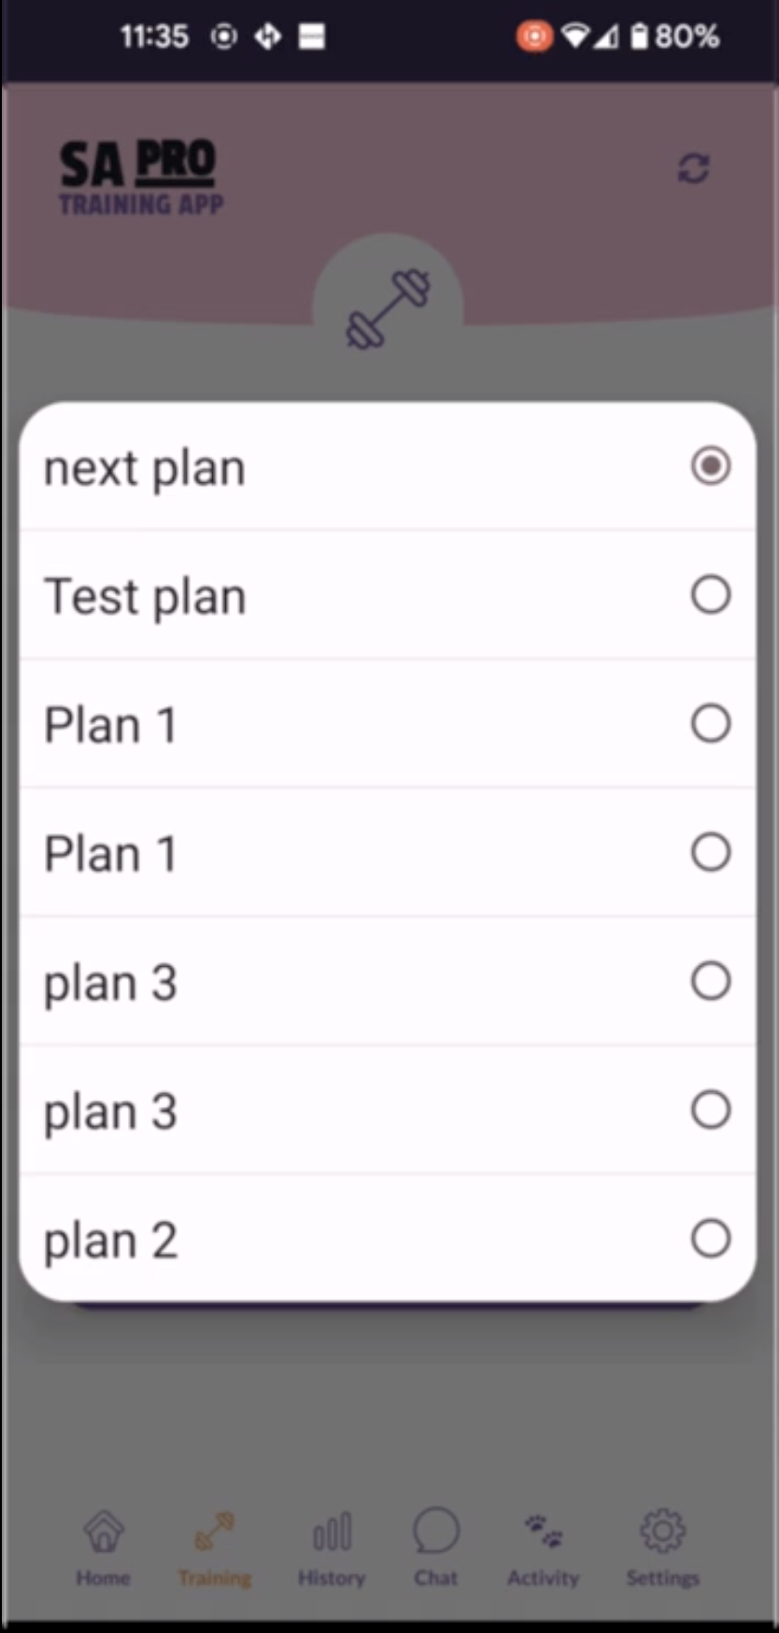Select the 'plan 2' radio button
Image resolution: width=779 pixels, height=1633 pixels.
point(710,1239)
